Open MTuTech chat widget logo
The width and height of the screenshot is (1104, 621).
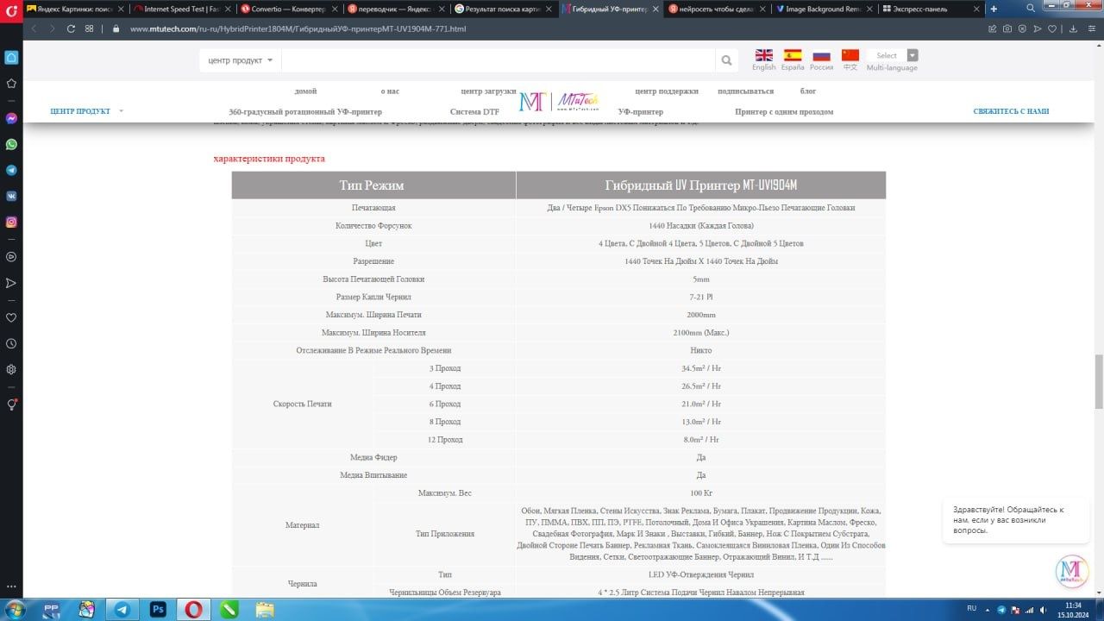[x=1072, y=572]
